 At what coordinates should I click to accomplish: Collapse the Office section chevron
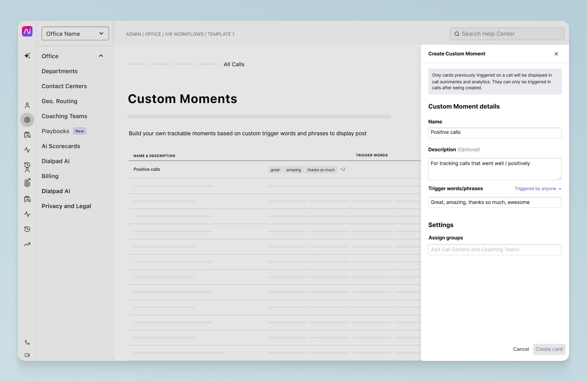101,56
